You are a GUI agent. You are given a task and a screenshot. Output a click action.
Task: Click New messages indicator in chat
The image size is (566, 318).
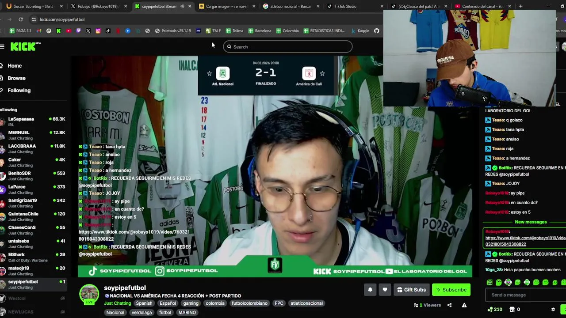(x=531, y=222)
